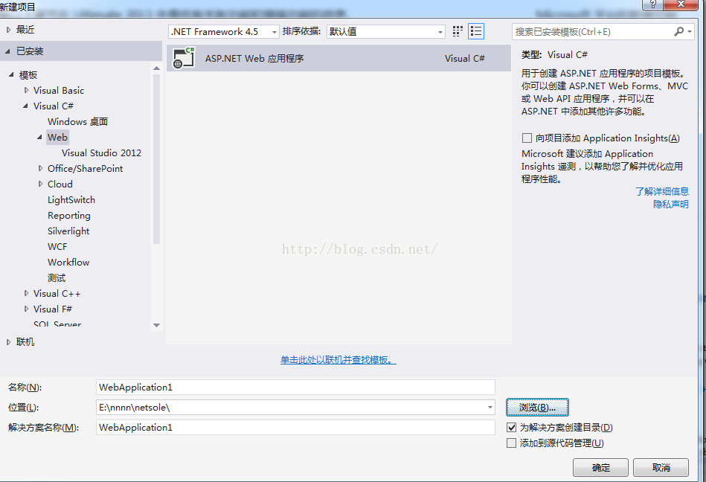This screenshot has height=482, width=706.
Task: Cancel with the 取消 button
Action: click(x=661, y=468)
